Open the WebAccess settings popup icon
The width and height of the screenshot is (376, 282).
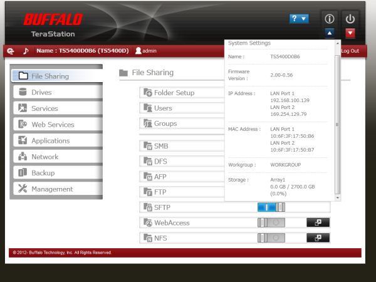click(318, 222)
